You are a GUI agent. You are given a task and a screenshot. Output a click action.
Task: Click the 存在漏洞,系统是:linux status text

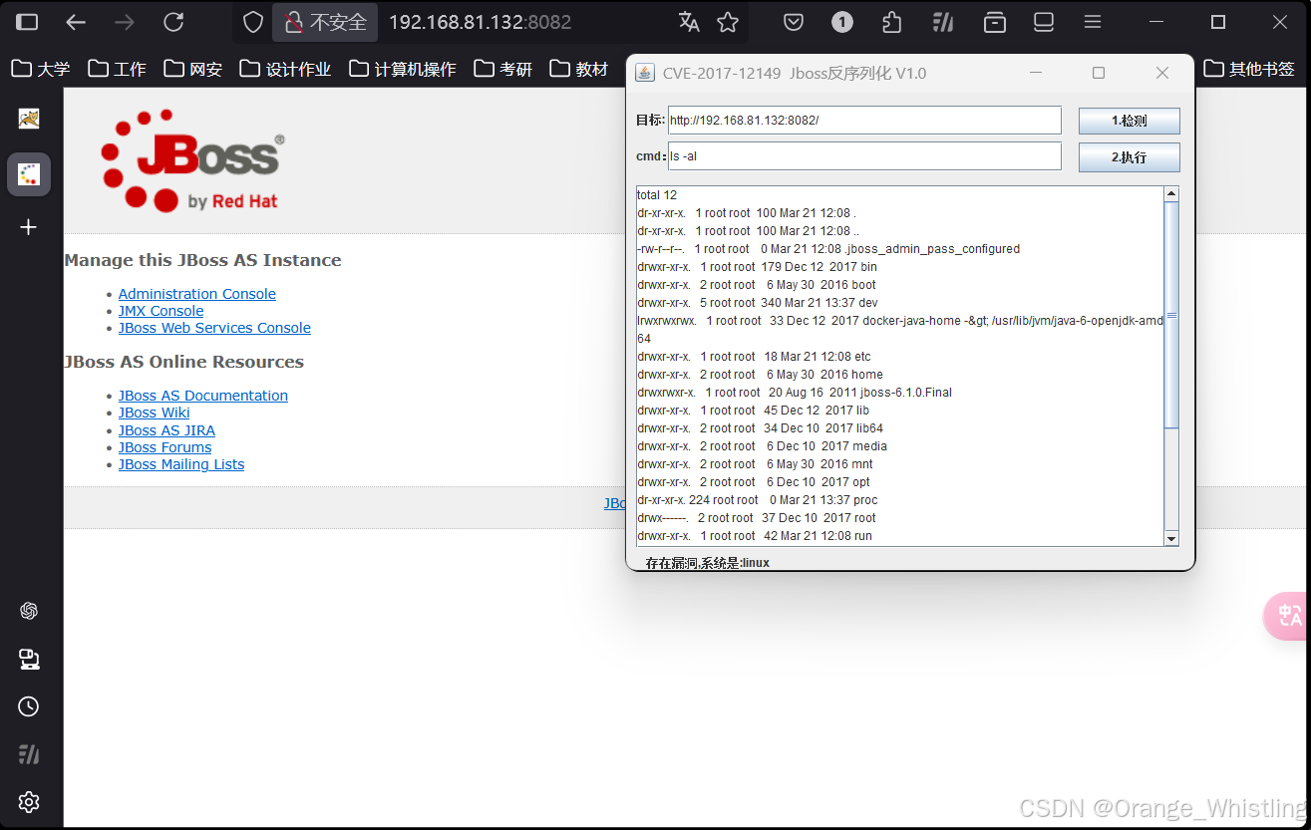[708, 563]
